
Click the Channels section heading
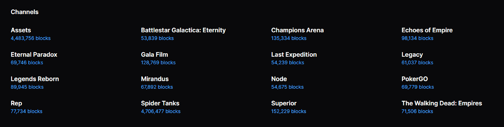[x=25, y=12]
